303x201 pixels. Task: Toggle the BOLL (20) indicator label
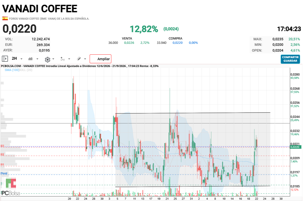pyautogui.click(x=26, y=70)
